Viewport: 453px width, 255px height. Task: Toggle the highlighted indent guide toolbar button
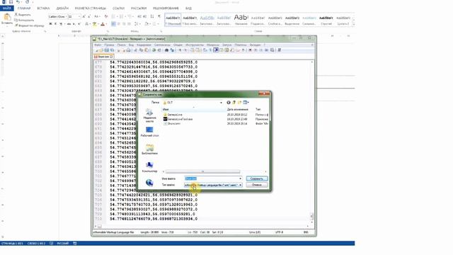(216, 50)
